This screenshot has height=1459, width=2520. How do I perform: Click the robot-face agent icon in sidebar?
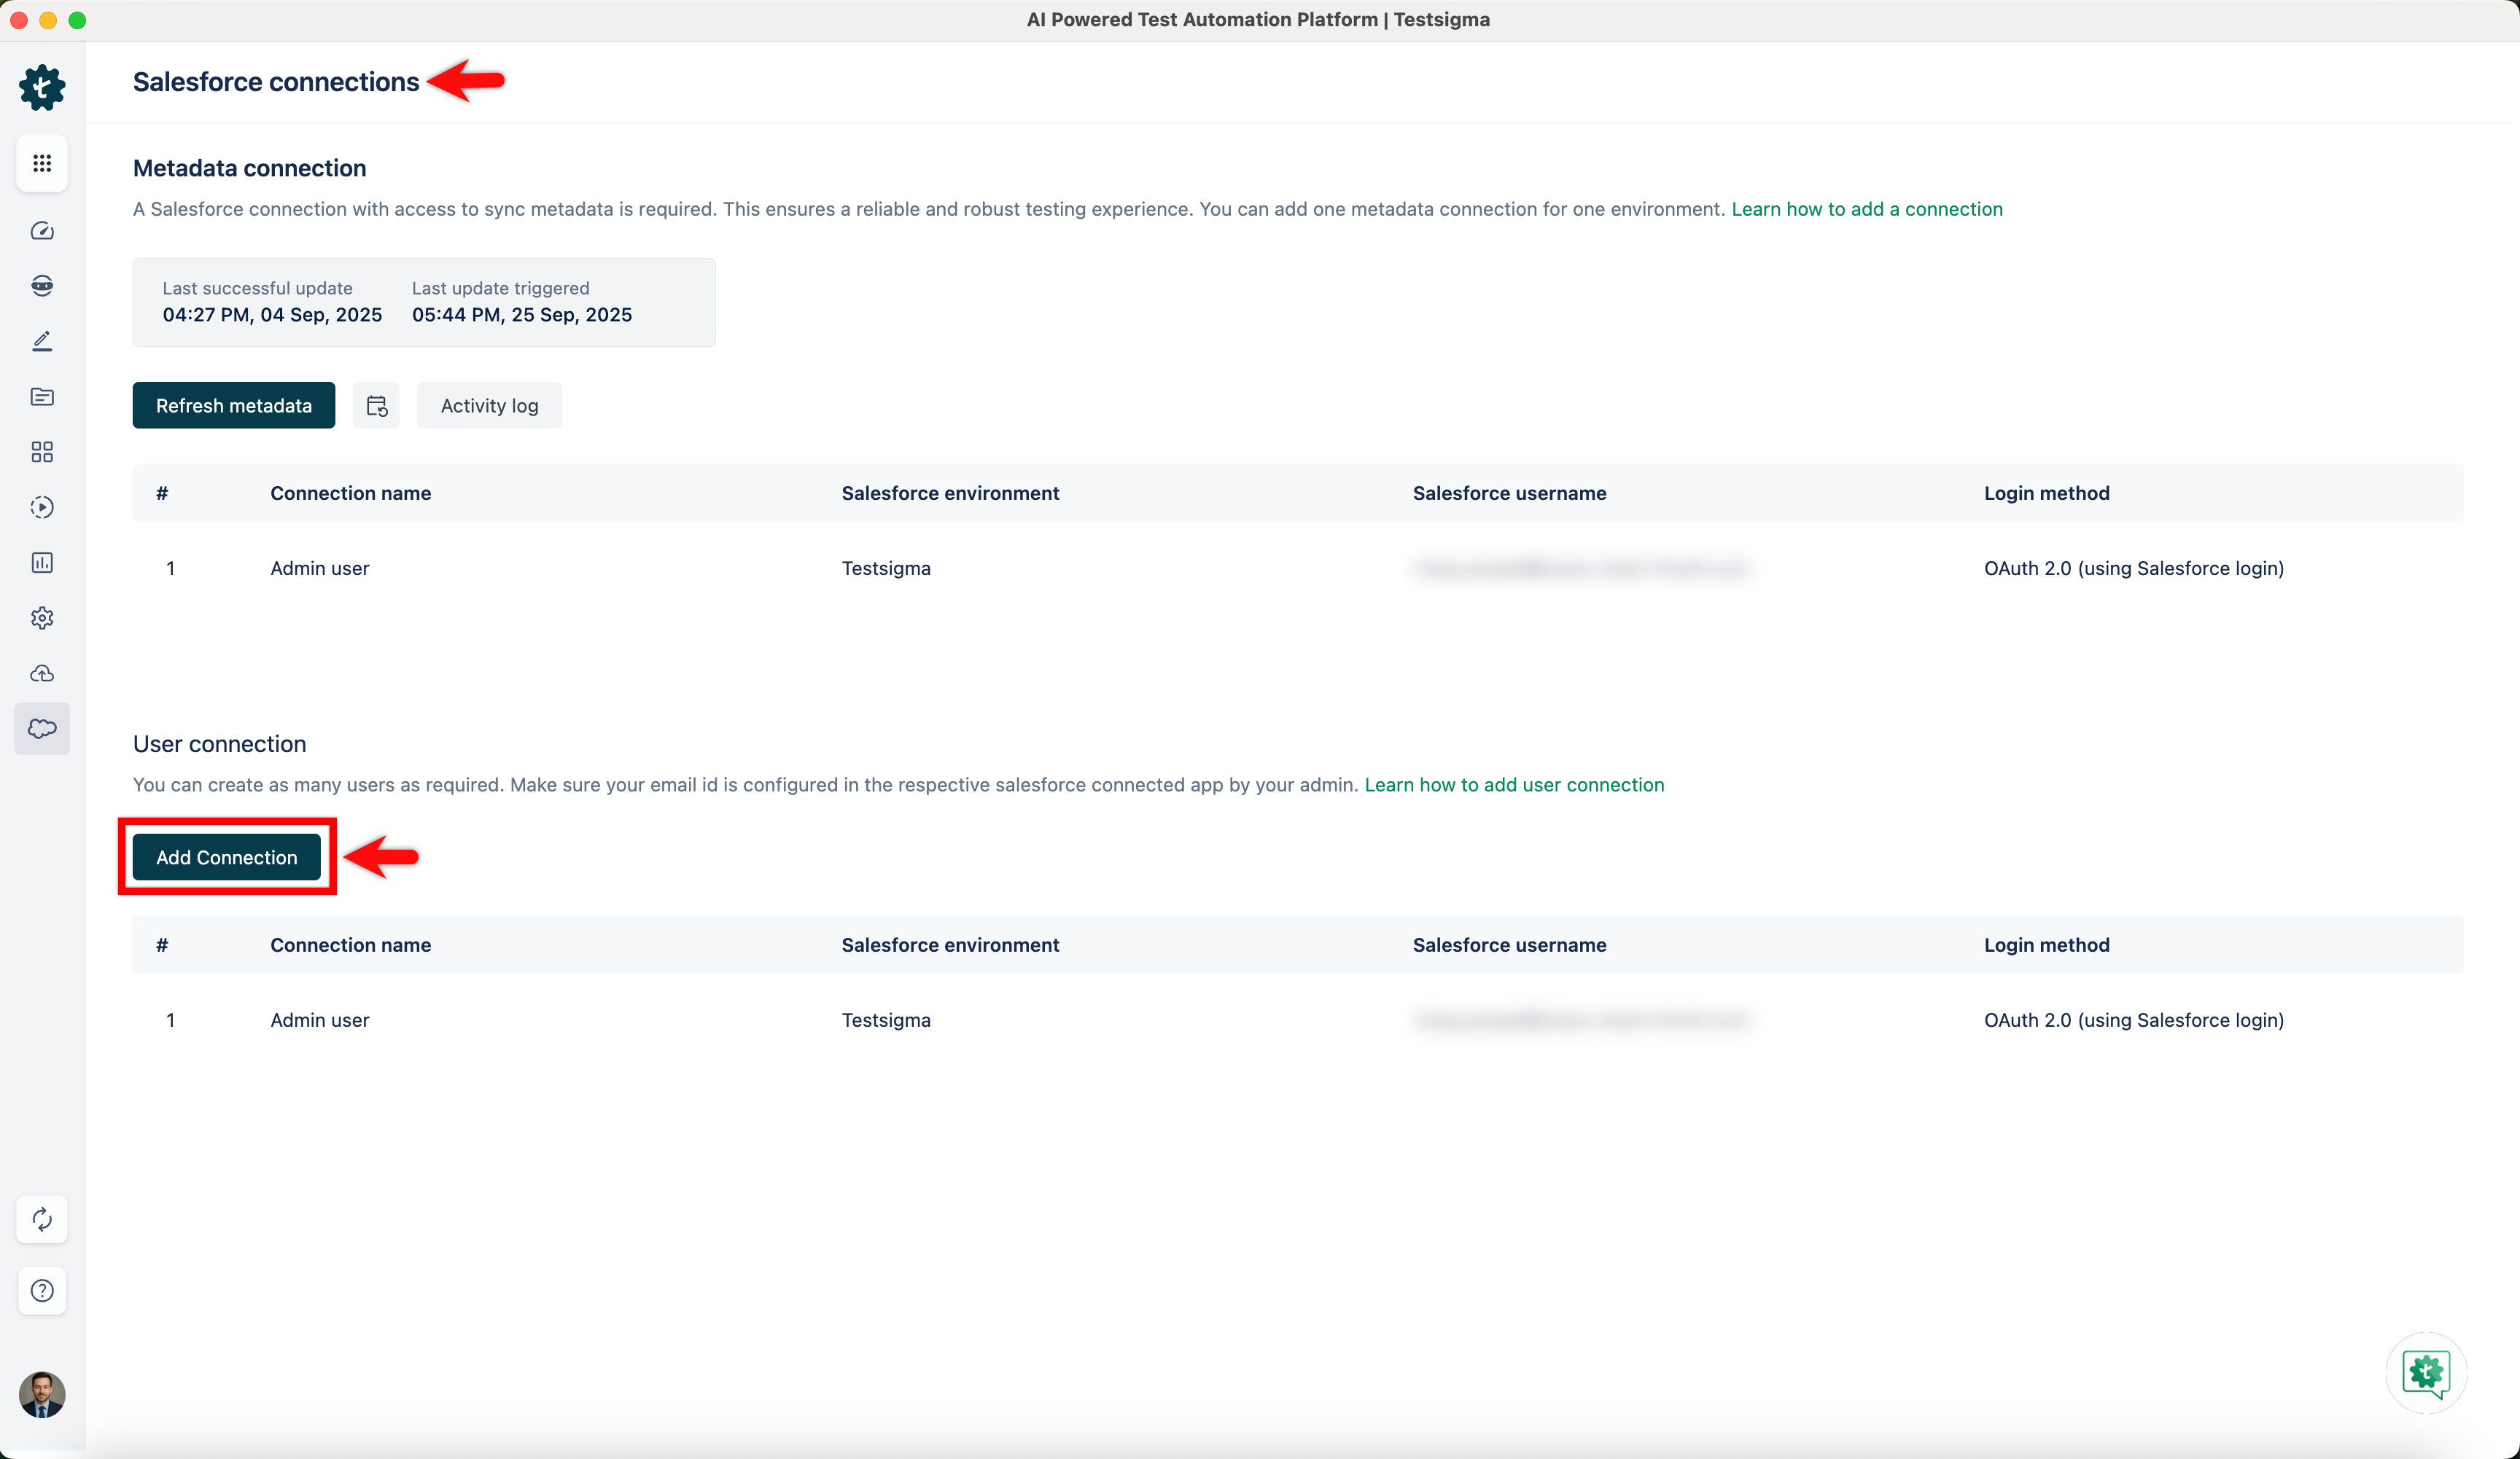click(x=42, y=286)
